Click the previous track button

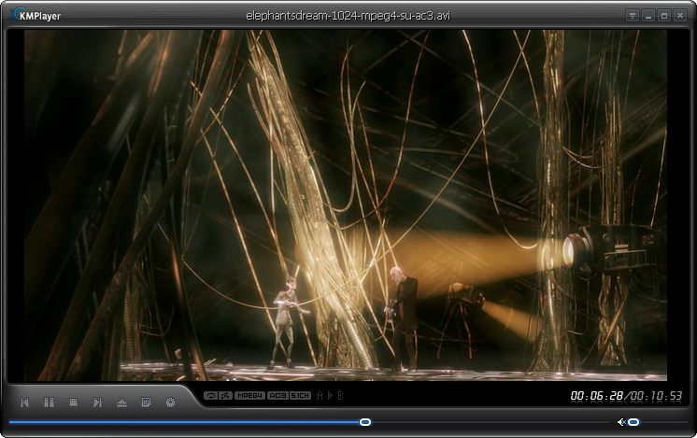pos(25,403)
